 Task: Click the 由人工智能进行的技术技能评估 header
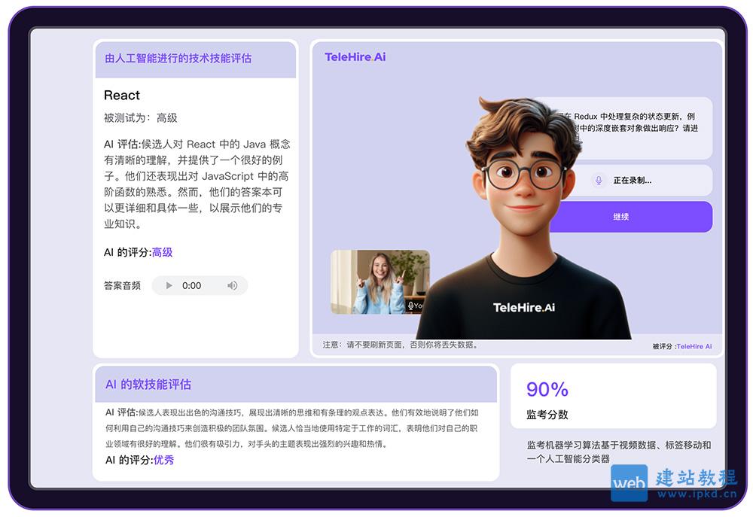click(x=178, y=58)
